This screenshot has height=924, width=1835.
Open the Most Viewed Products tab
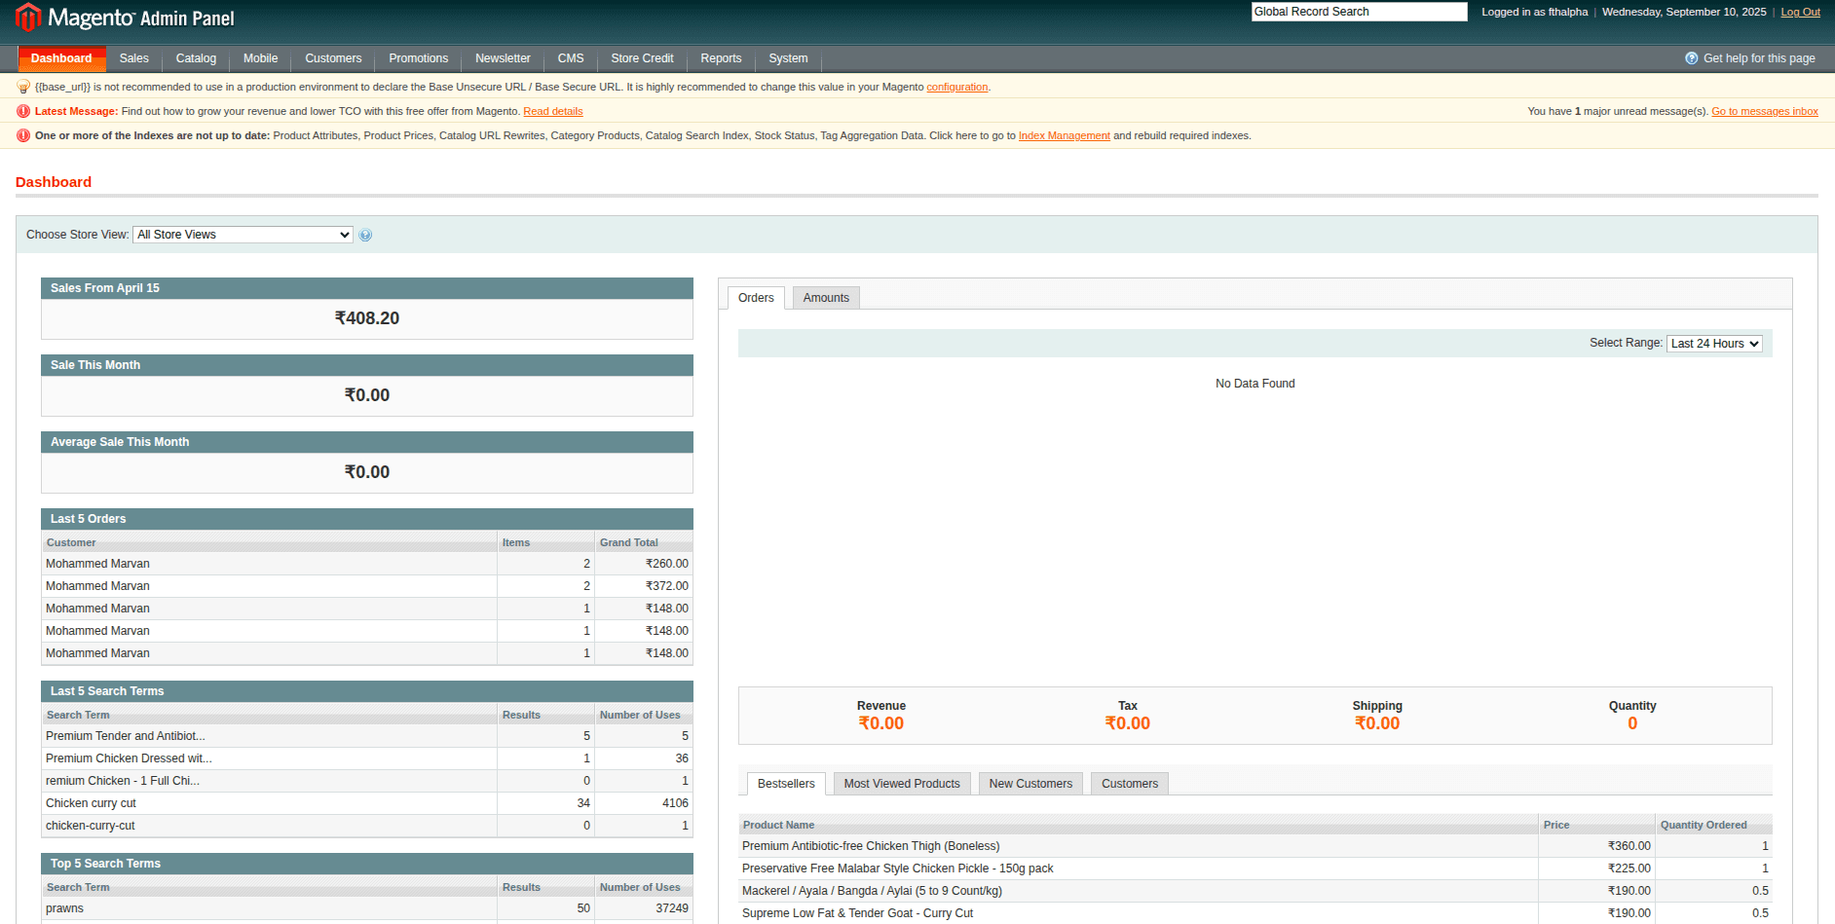[901, 783]
